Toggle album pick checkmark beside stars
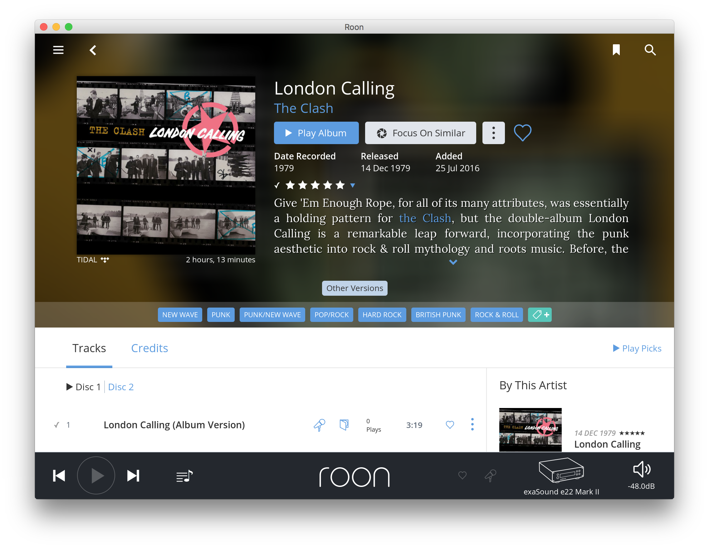Screen dimensions: 709x549 pyautogui.click(x=277, y=185)
